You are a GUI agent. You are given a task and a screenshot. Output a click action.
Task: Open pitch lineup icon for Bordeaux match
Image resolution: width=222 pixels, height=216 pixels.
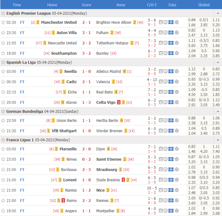[171, 169]
